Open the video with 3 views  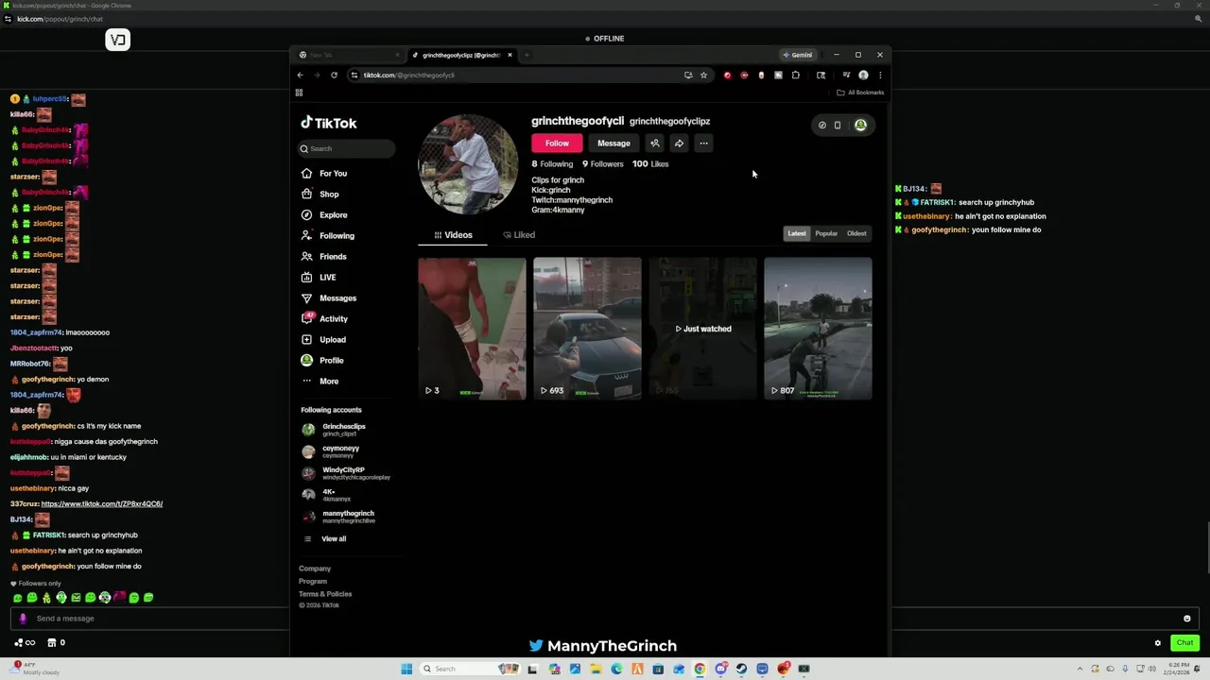(472, 329)
